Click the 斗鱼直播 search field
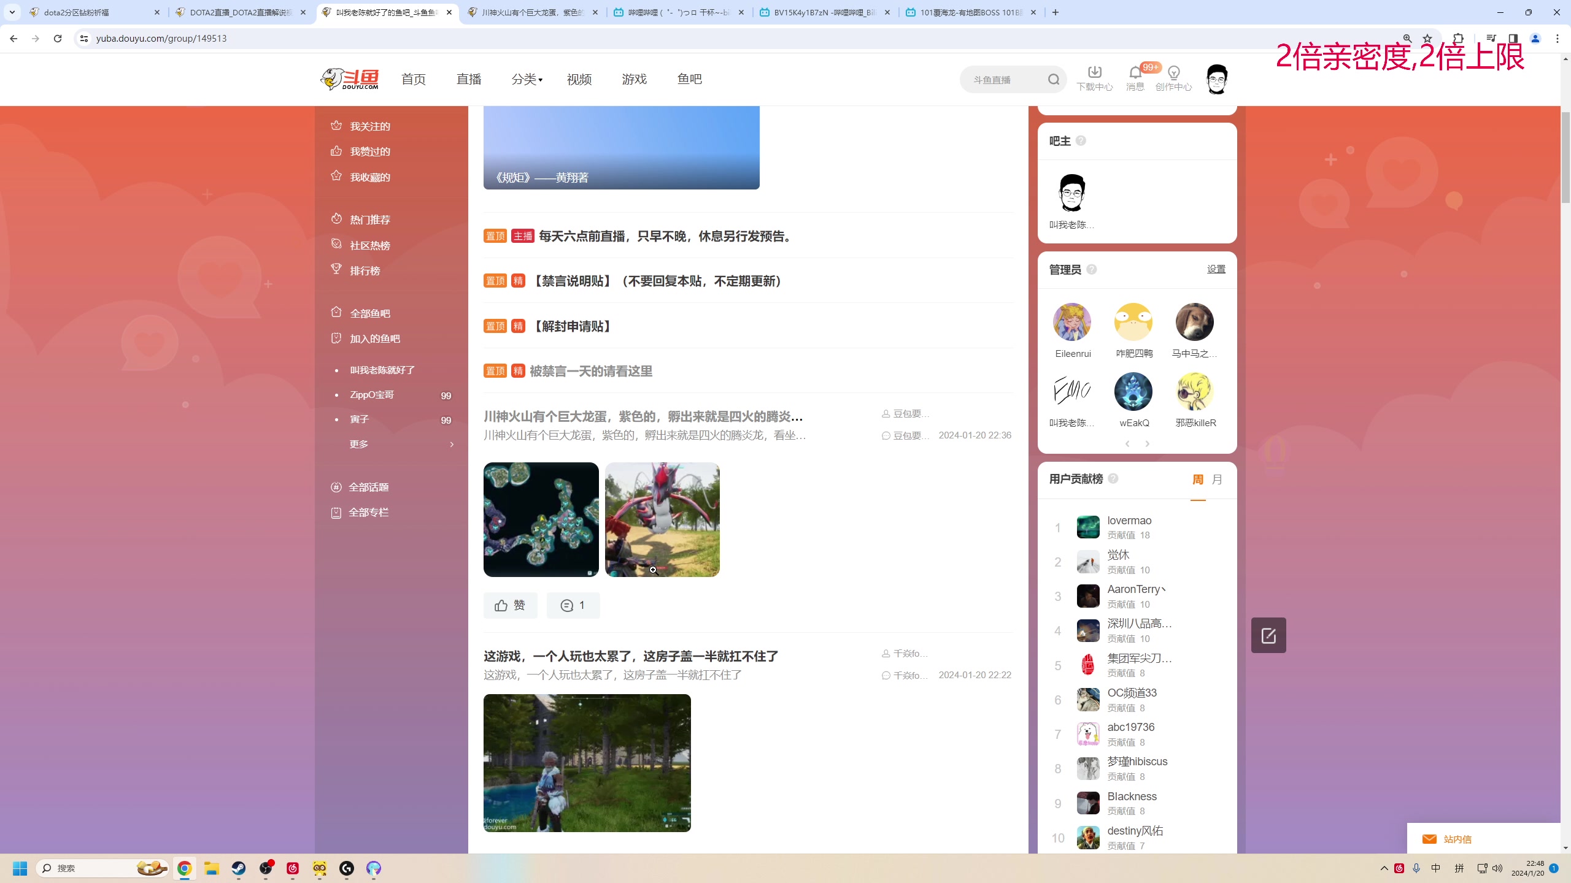1571x883 pixels. (x=1006, y=80)
